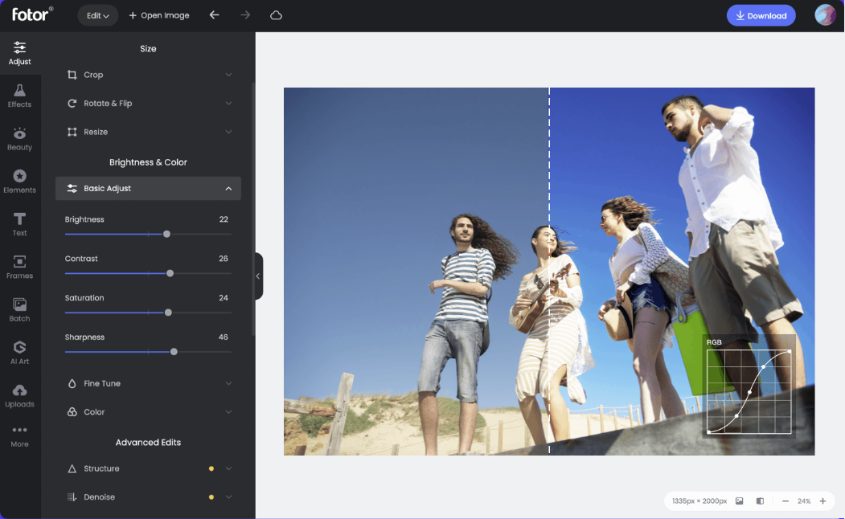Screen dimensions: 845x519
Task: Click the cloud save icon
Action: (276, 15)
